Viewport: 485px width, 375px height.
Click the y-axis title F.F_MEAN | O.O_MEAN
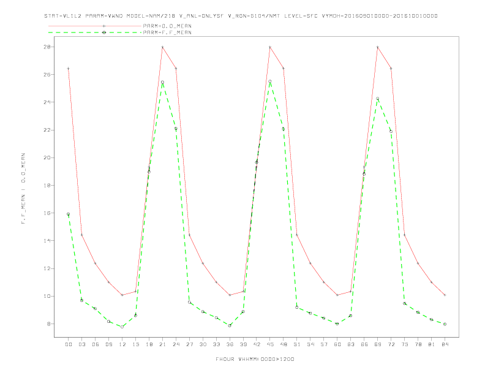pyautogui.click(x=23, y=189)
